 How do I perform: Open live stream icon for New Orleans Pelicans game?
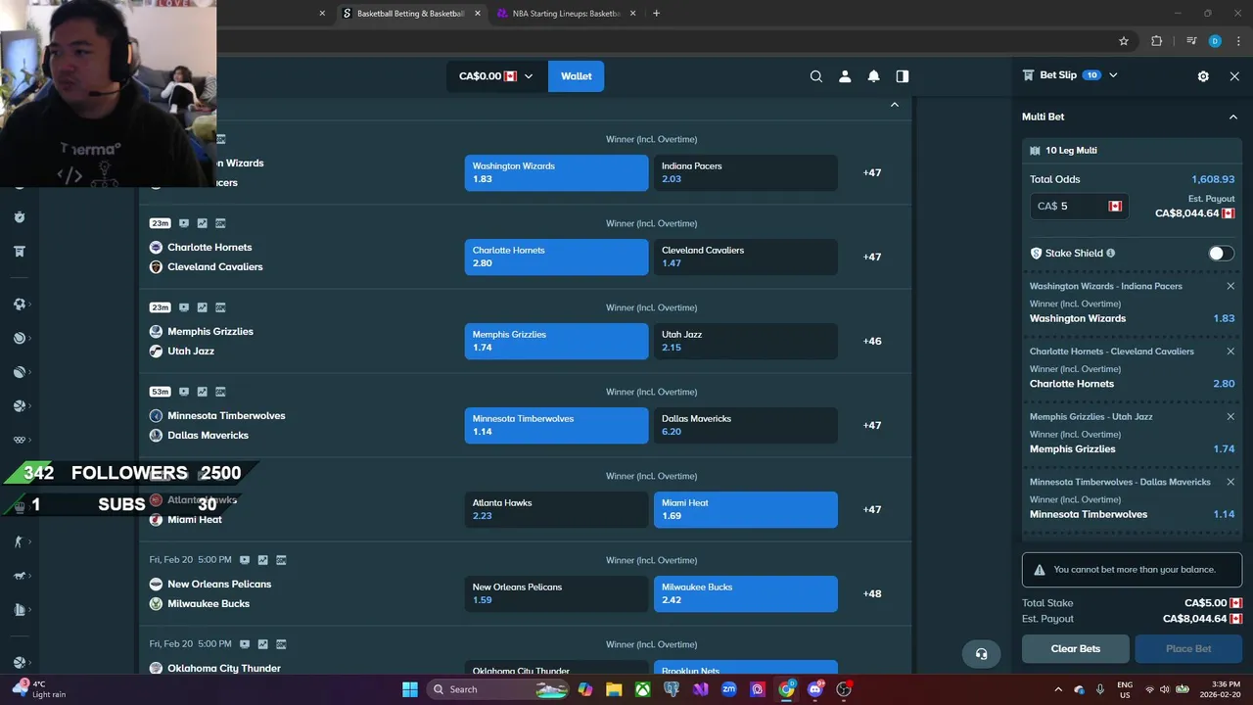coord(245,560)
